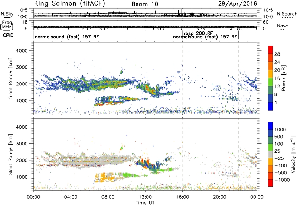Click the "N.Sky" legend label
This screenshot has height=205, width=297.
tap(7, 14)
